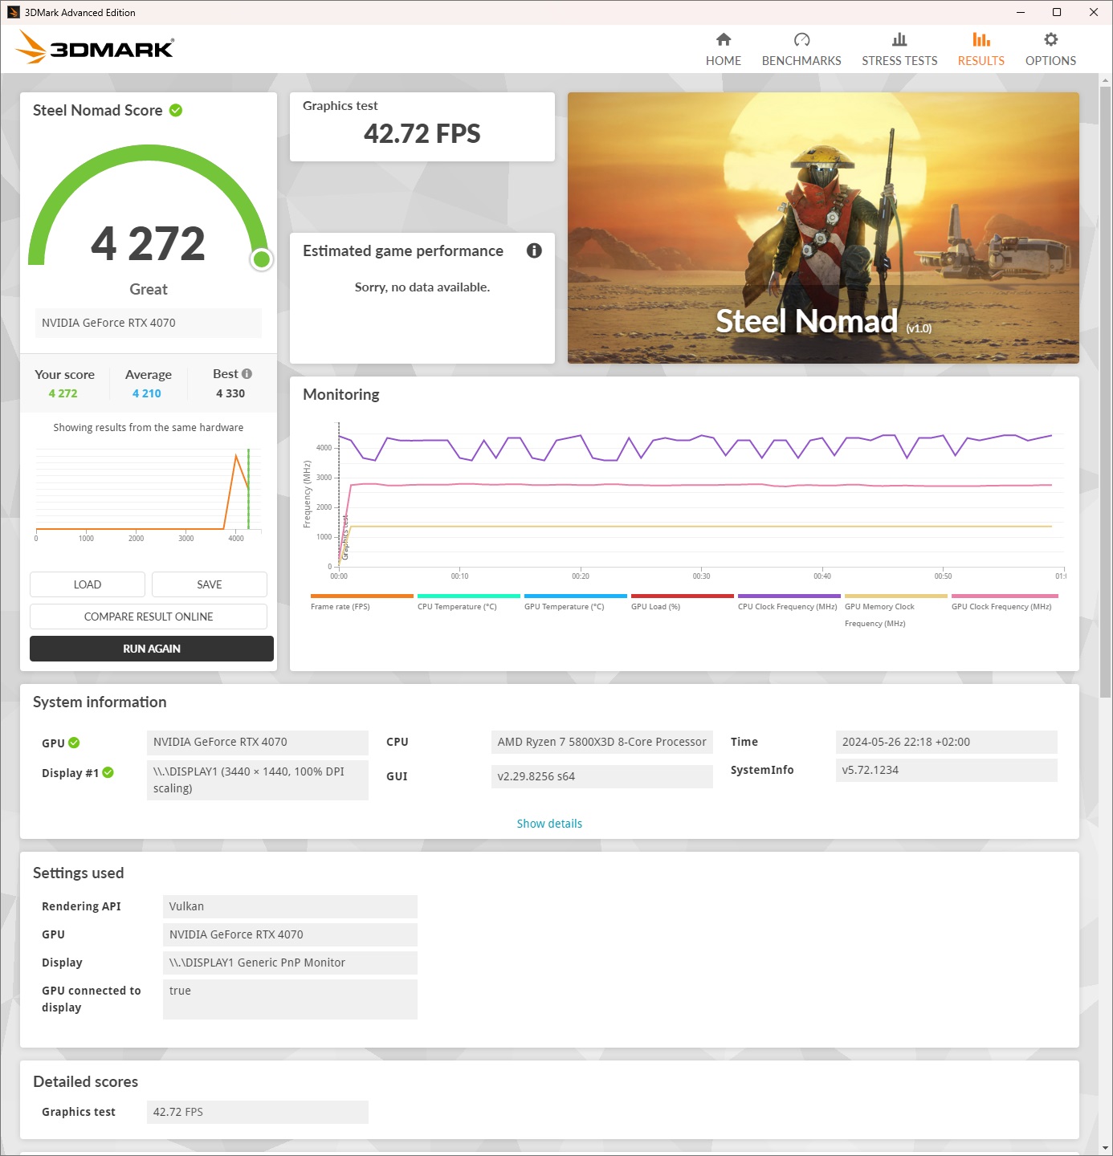This screenshot has width=1113, height=1156.
Task: Click COMPARE RESULT ONLINE
Action: click(x=149, y=617)
